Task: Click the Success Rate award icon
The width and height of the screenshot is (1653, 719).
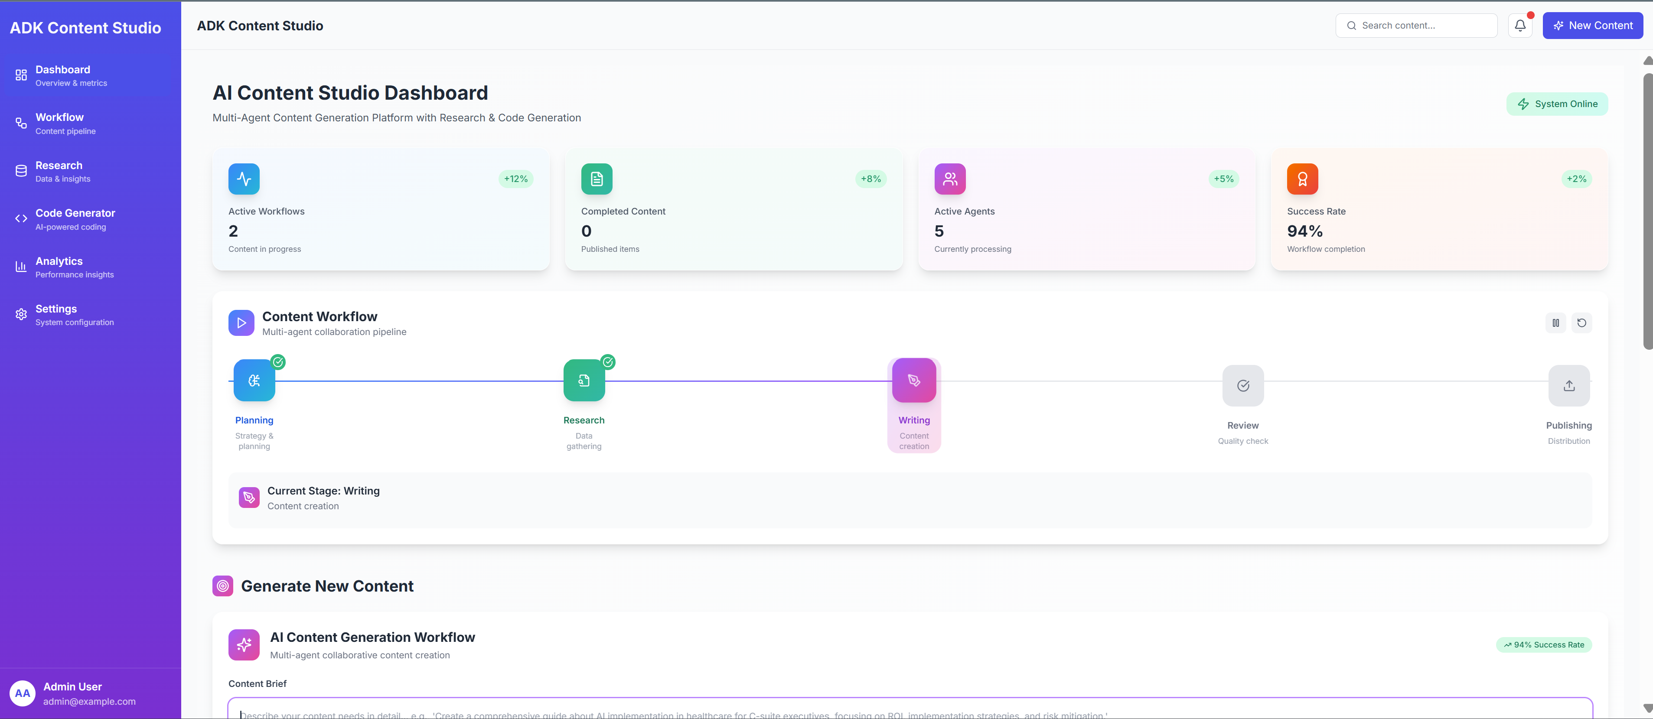Action: [x=1302, y=179]
